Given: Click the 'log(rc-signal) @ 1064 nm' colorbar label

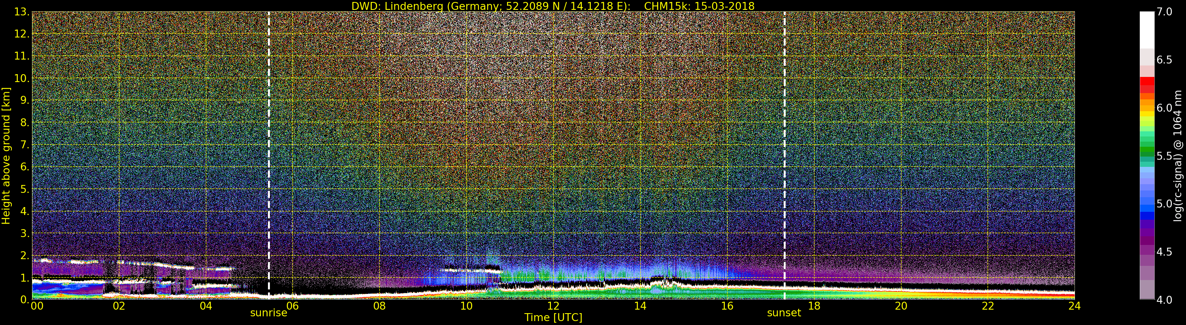Looking at the screenshot, I should tap(1178, 156).
